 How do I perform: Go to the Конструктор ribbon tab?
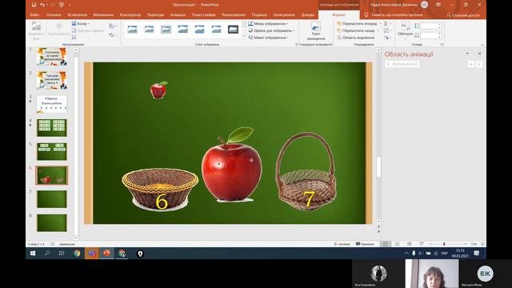130,15
